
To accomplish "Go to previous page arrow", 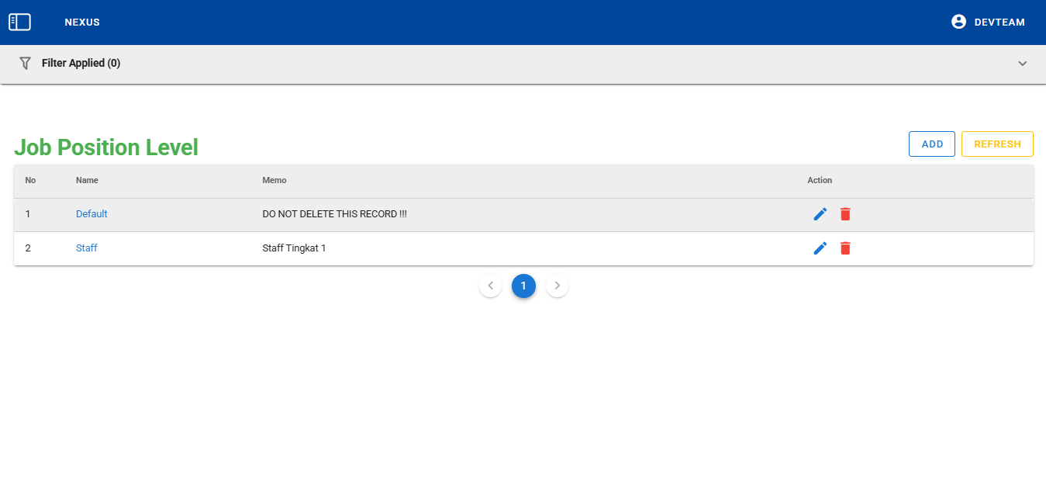I will coord(490,286).
